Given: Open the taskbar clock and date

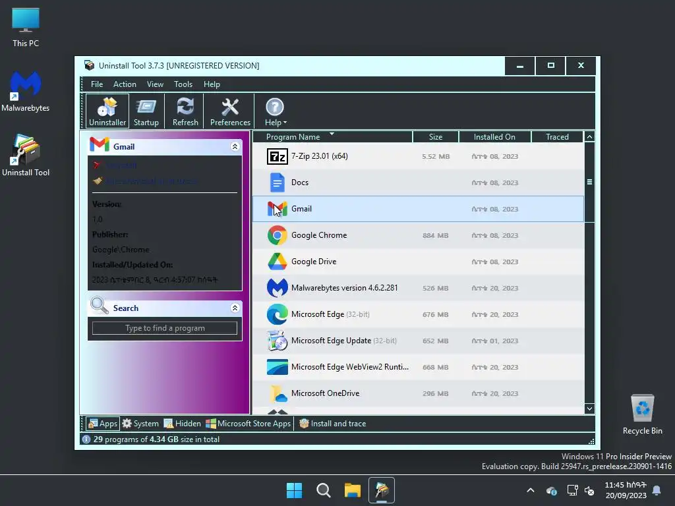Looking at the screenshot, I should (x=626, y=490).
